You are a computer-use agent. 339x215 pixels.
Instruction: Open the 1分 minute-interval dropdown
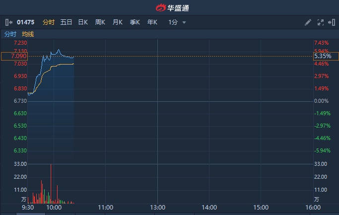pyautogui.click(x=177, y=22)
